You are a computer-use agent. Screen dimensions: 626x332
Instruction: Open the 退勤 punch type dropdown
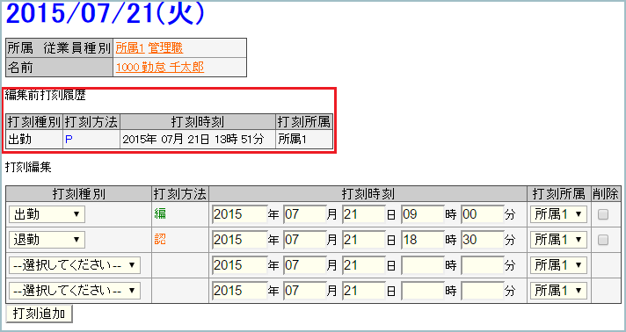point(47,240)
